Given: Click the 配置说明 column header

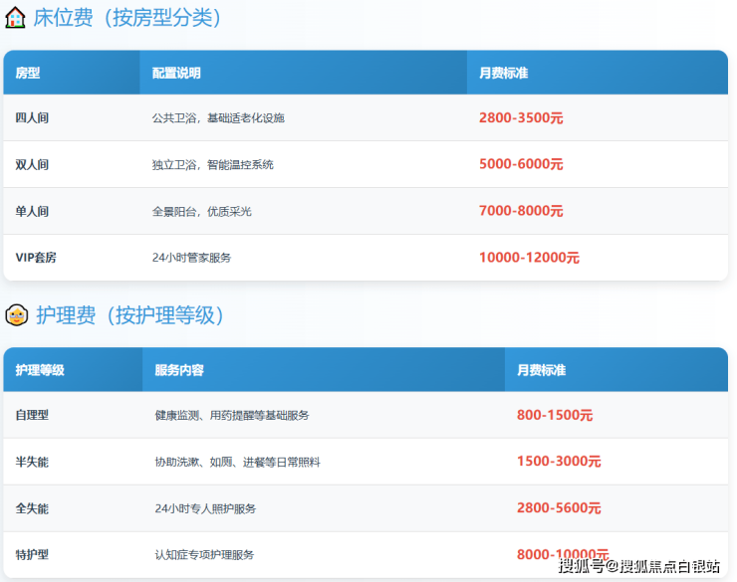Looking at the screenshot, I should tap(176, 73).
